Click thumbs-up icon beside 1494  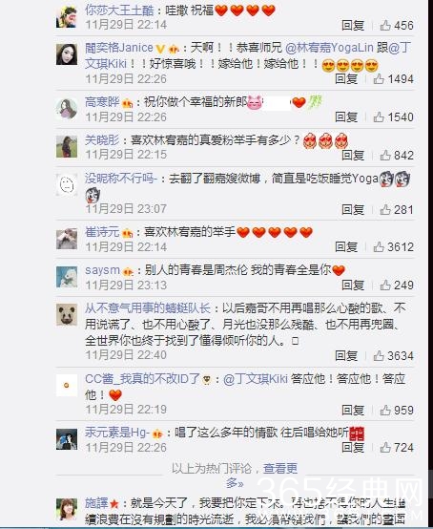click(379, 79)
